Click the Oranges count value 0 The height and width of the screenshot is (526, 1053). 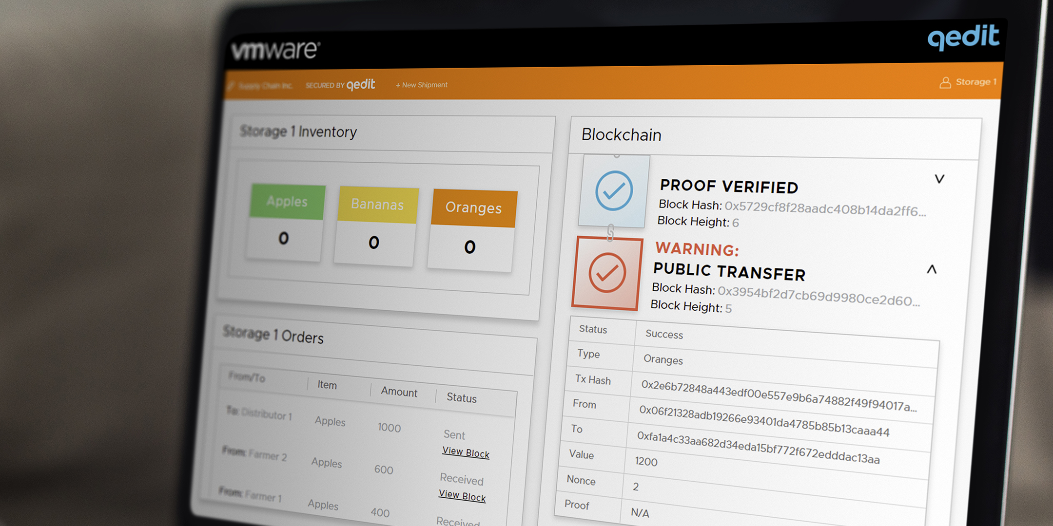470,247
